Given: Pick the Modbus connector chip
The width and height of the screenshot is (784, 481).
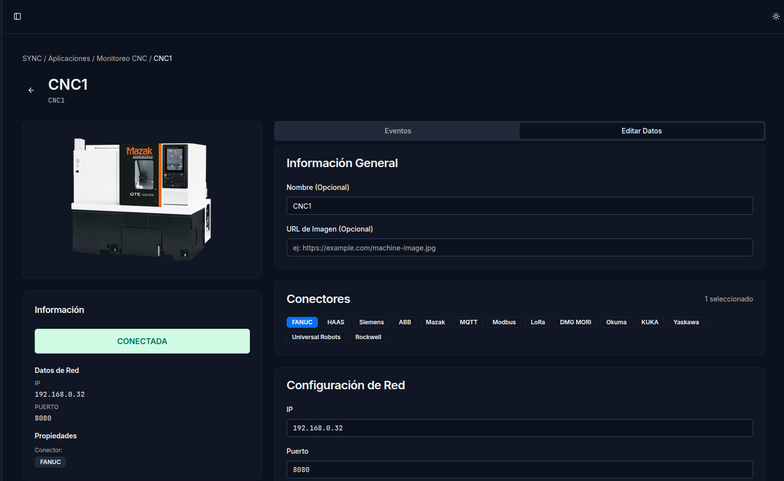Looking at the screenshot, I should pyautogui.click(x=504, y=322).
